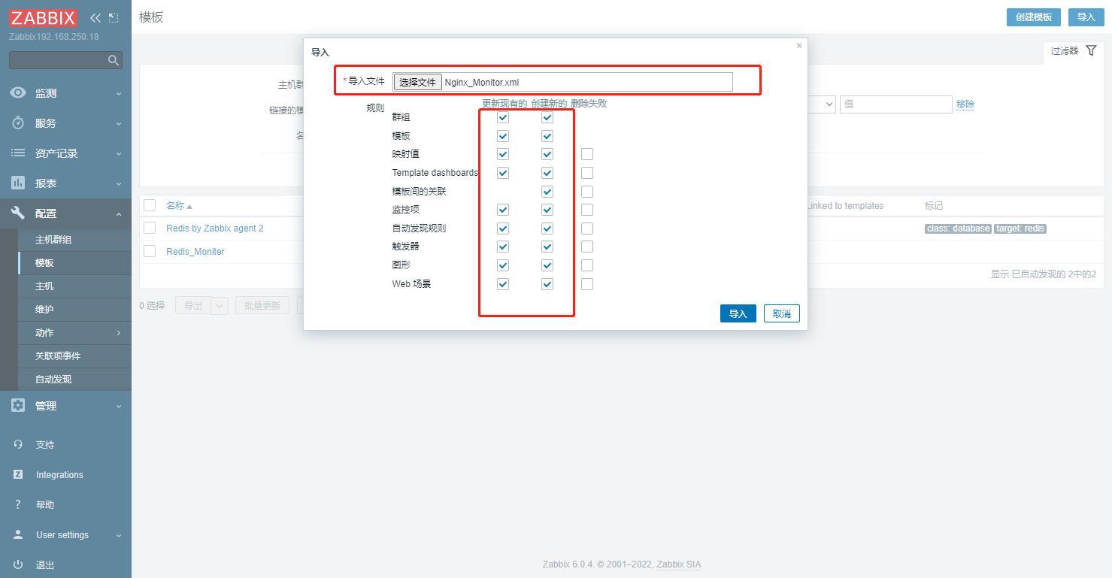The height and width of the screenshot is (578, 1112).
Task: Click the User settings person icon
Action: point(18,535)
